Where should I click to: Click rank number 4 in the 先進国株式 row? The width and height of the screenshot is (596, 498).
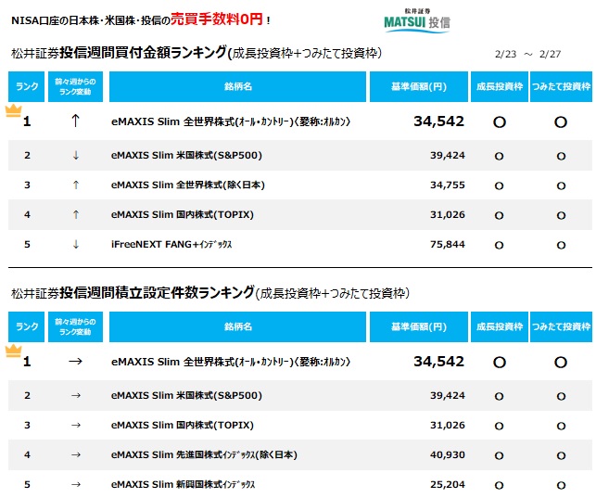point(27,454)
